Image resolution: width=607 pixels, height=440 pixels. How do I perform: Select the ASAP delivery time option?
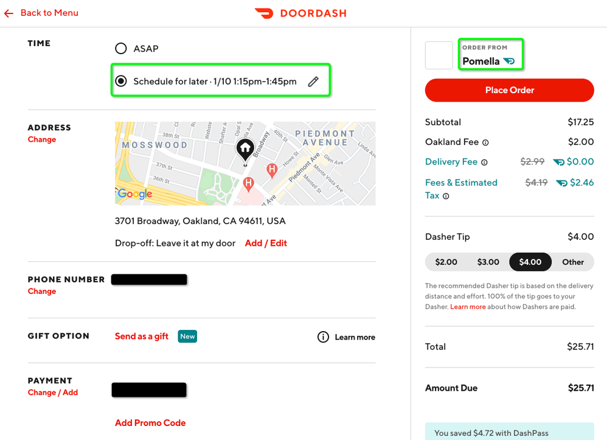pos(121,49)
